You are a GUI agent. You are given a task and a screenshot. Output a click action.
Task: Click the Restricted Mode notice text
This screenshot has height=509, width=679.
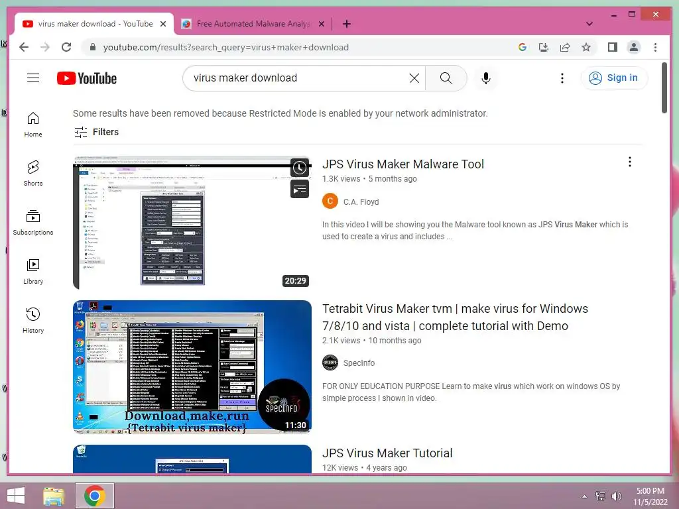[x=280, y=113]
